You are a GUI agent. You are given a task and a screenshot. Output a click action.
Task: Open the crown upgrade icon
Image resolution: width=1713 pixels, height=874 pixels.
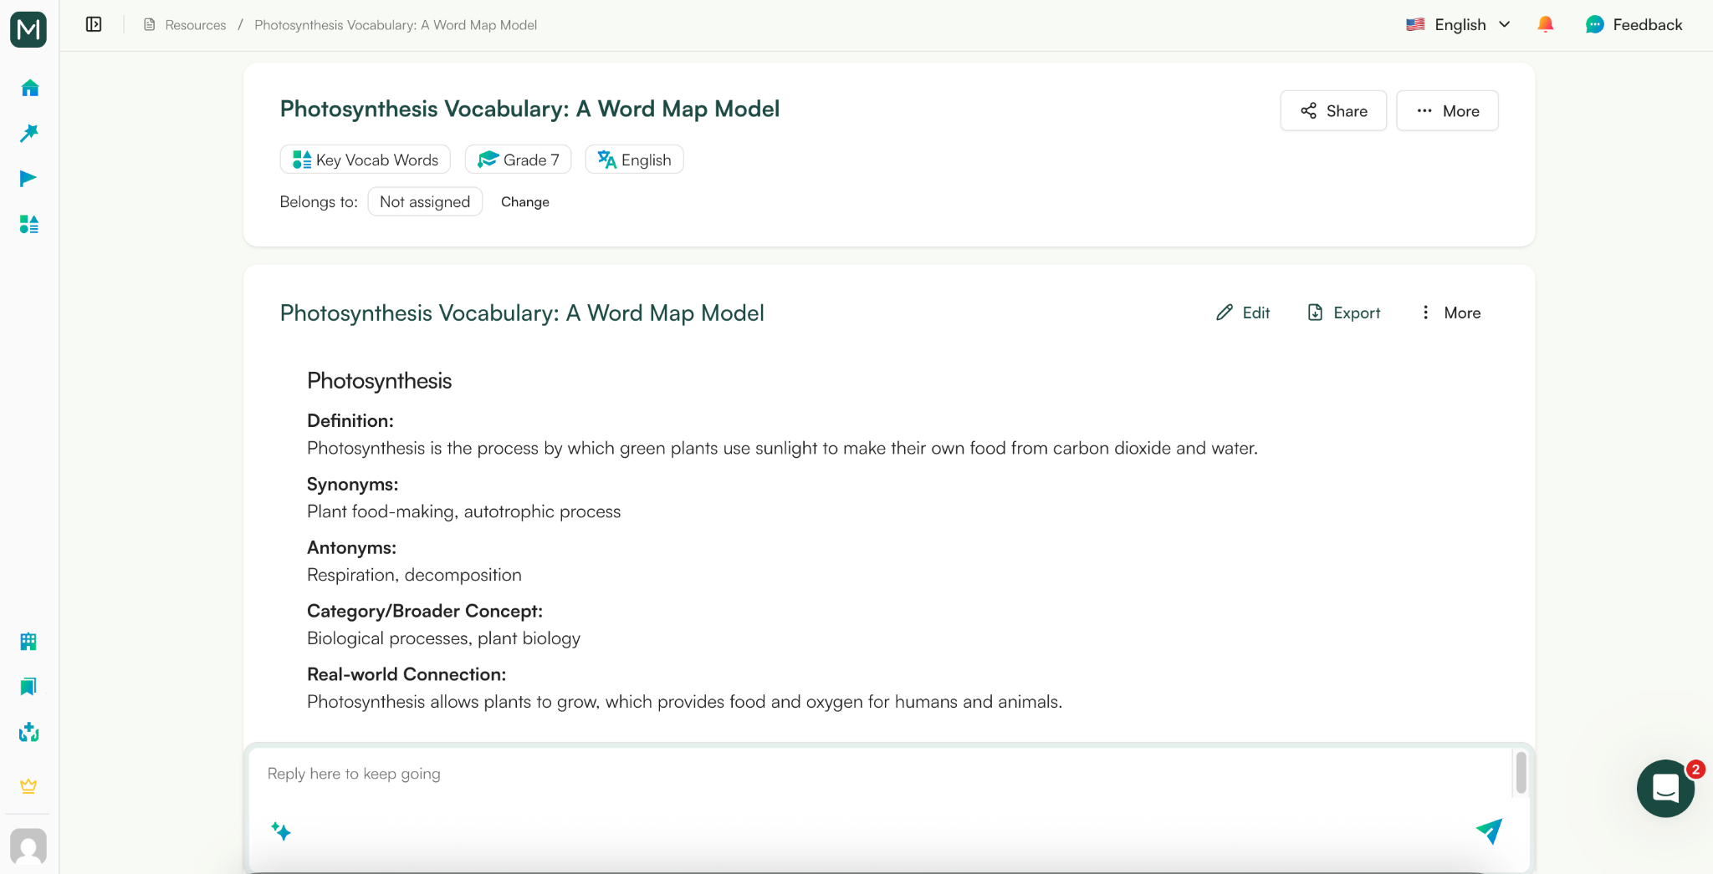(x=28, y=785)
